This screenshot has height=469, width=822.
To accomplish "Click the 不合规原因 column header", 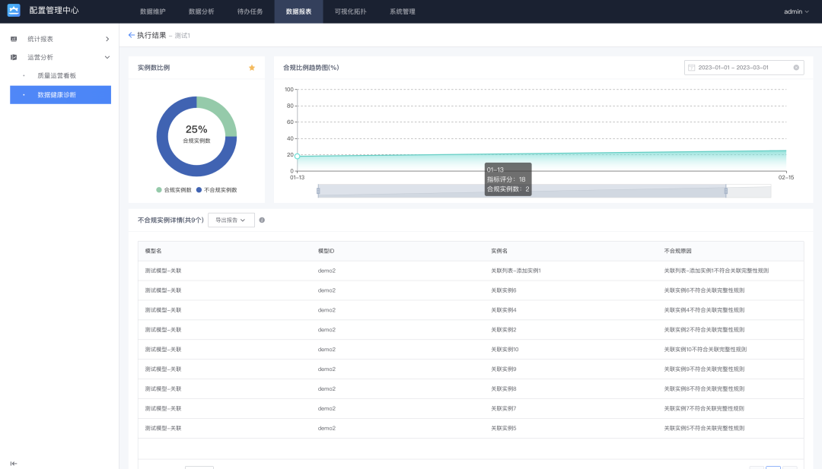I will coord(678,252).
